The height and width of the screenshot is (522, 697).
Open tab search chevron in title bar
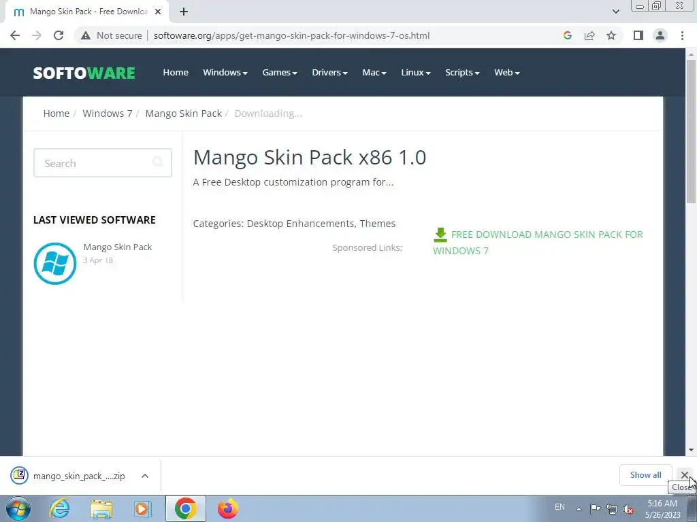pos(615,12)
